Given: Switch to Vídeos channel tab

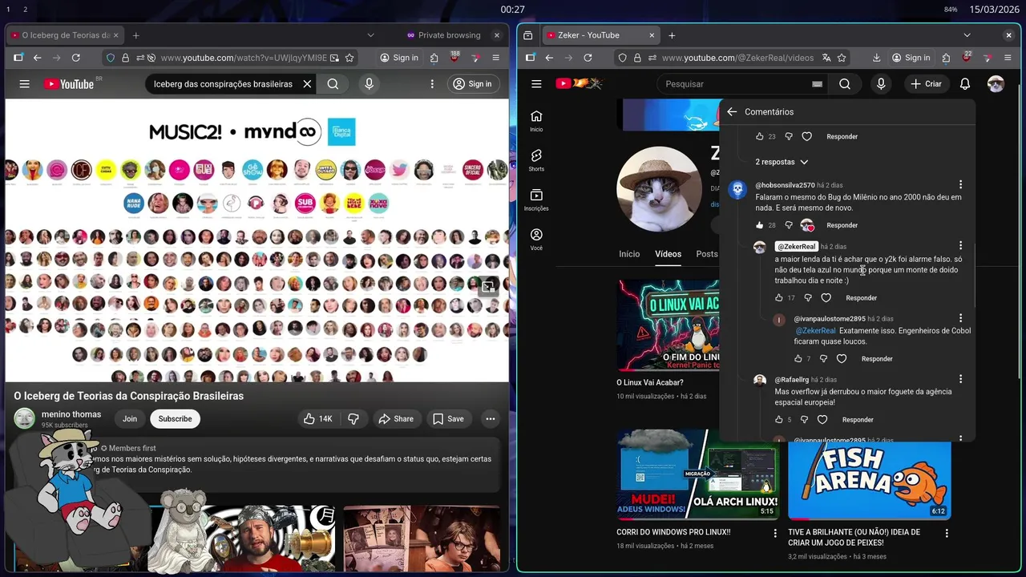Looking at the screenshot, I should click(x=668, y=254).
